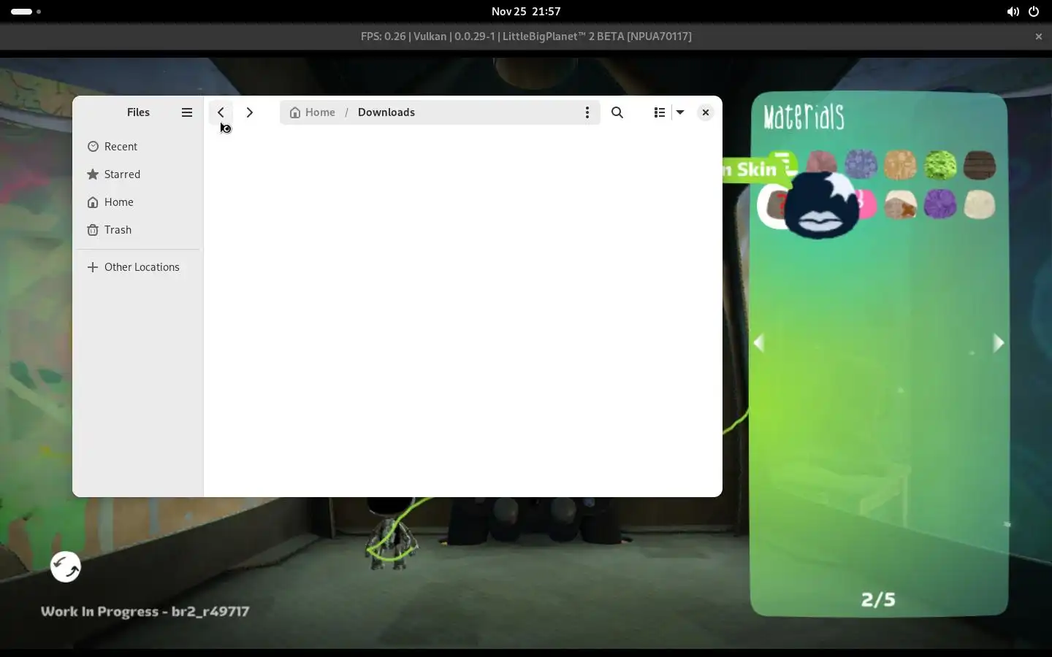Open the Activities overview pill
The image size is (1052, 657).
[x=26, y=12]
